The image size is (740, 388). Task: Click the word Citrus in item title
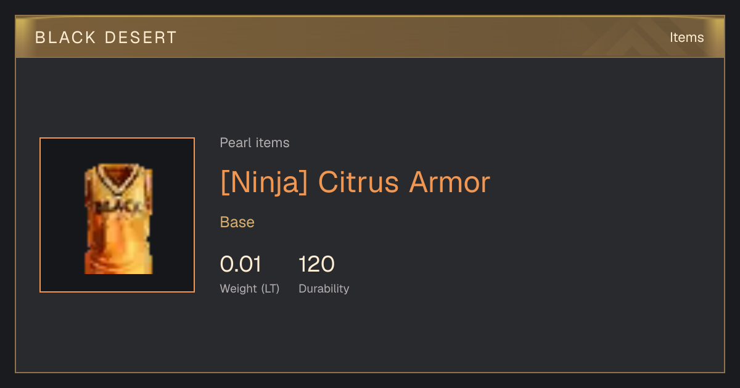coord(359,182)
